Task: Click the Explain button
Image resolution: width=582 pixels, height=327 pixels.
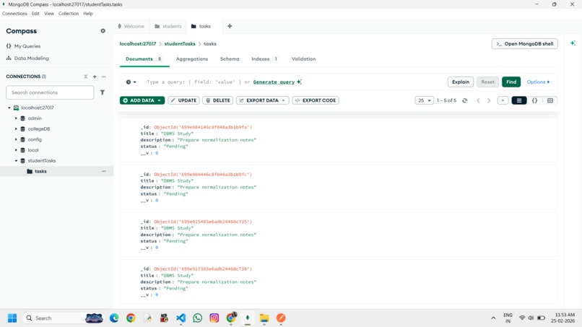Action: pos(461,82)
